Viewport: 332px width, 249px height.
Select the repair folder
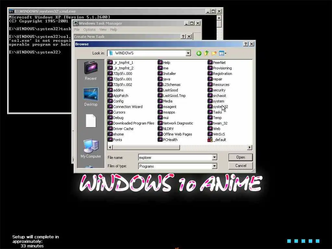(215, 79)
